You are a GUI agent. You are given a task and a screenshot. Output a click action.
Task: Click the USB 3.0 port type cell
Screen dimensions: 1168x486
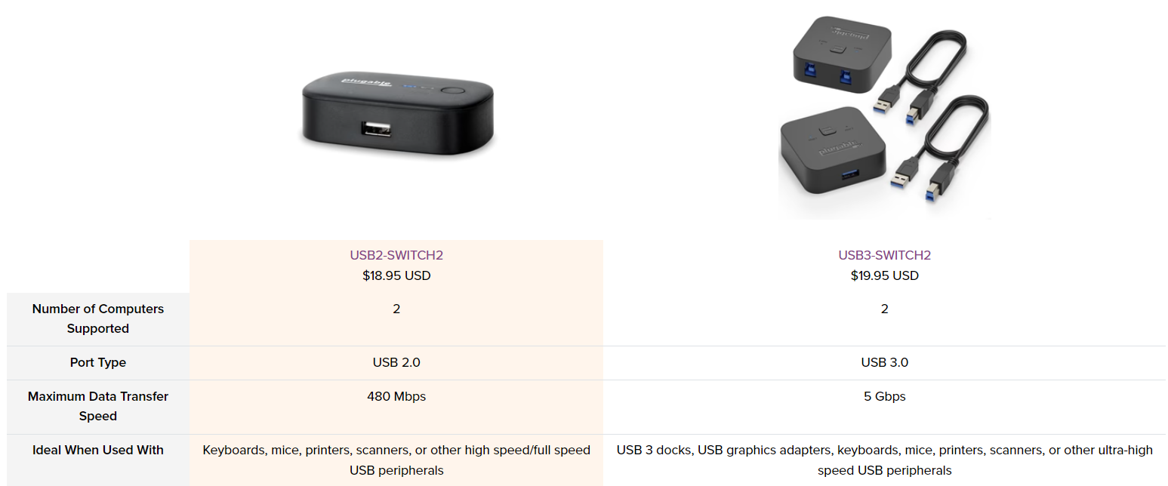884,362
